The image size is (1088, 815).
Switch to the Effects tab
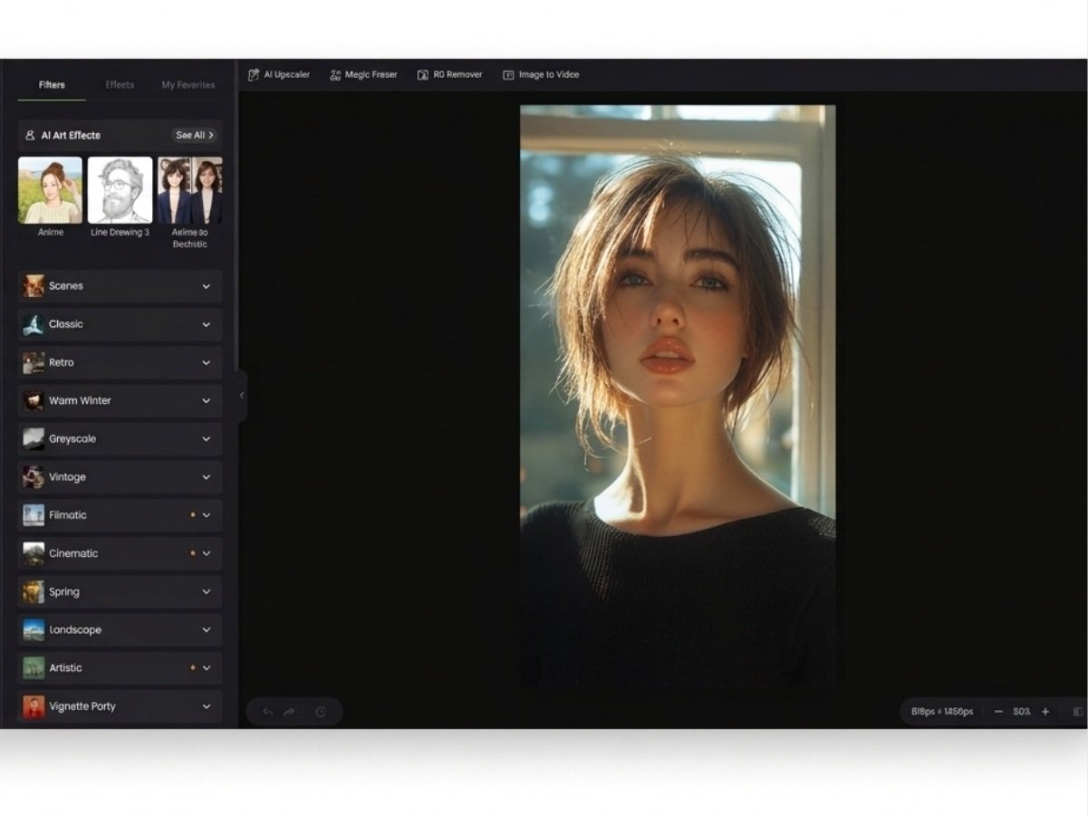(120, 85)
